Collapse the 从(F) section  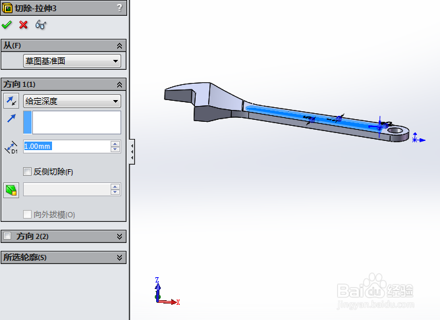(x=119, y=45)
